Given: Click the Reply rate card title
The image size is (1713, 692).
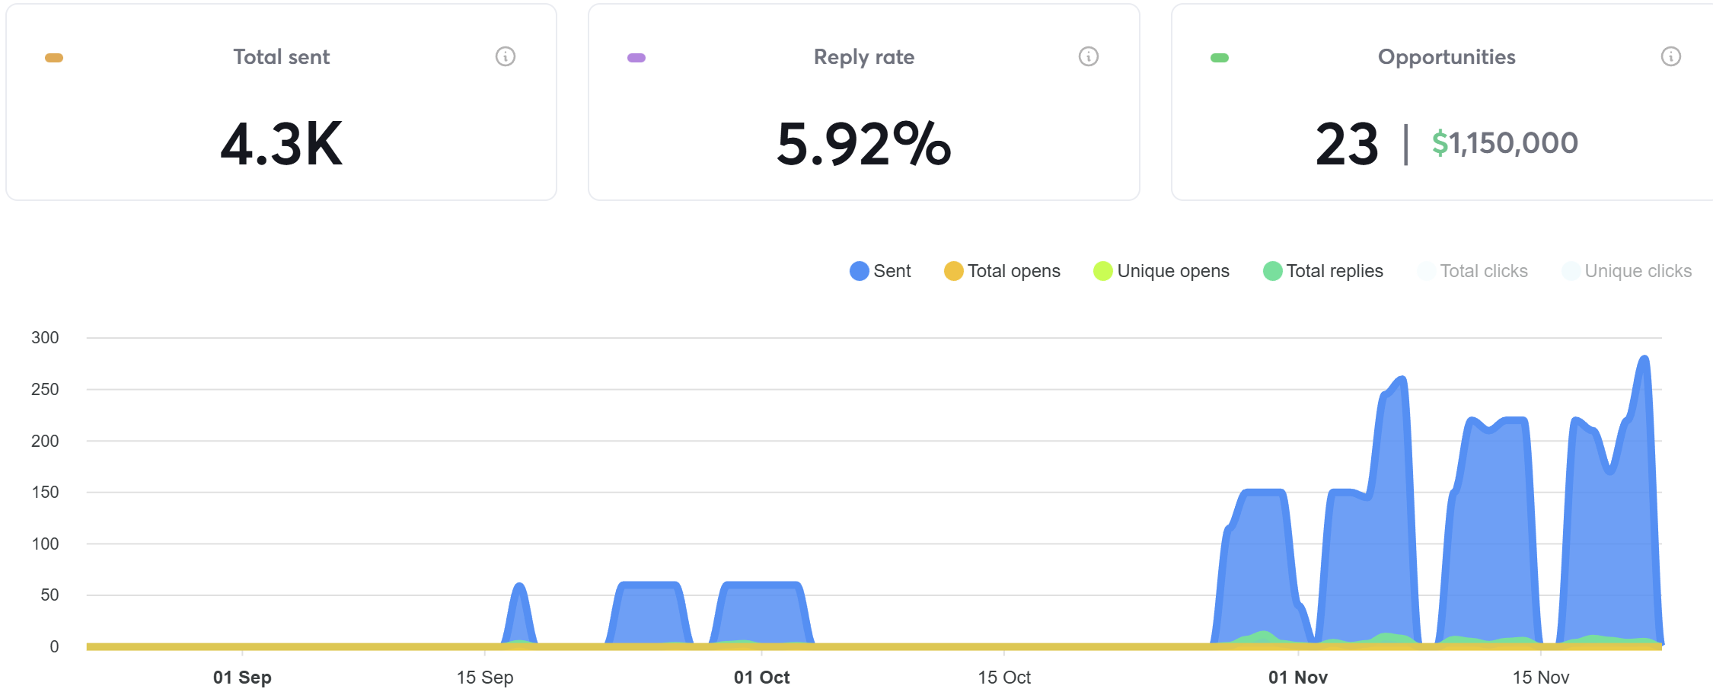Looking at the screenshot, I should (x=864, y=57).
